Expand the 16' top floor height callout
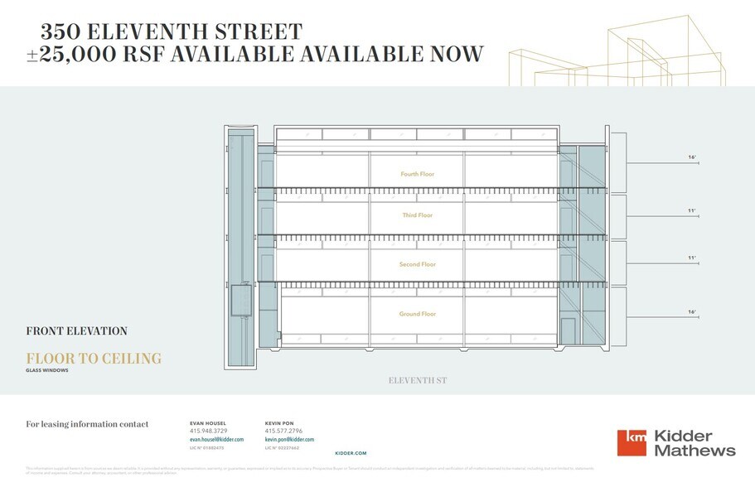 [x=690, y=155]
